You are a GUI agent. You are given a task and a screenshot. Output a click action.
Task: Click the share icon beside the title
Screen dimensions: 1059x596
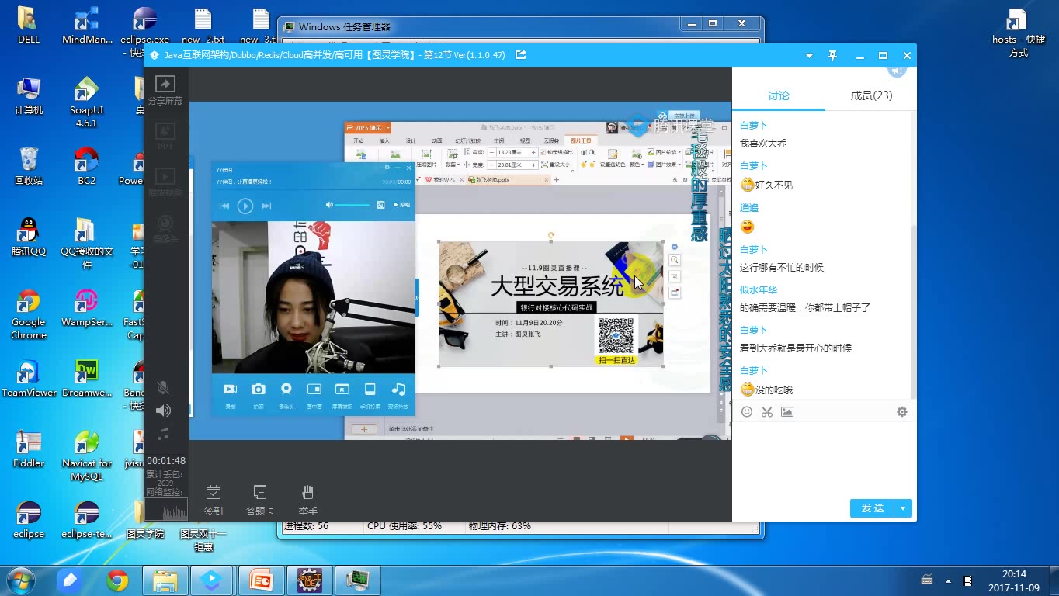521,55
